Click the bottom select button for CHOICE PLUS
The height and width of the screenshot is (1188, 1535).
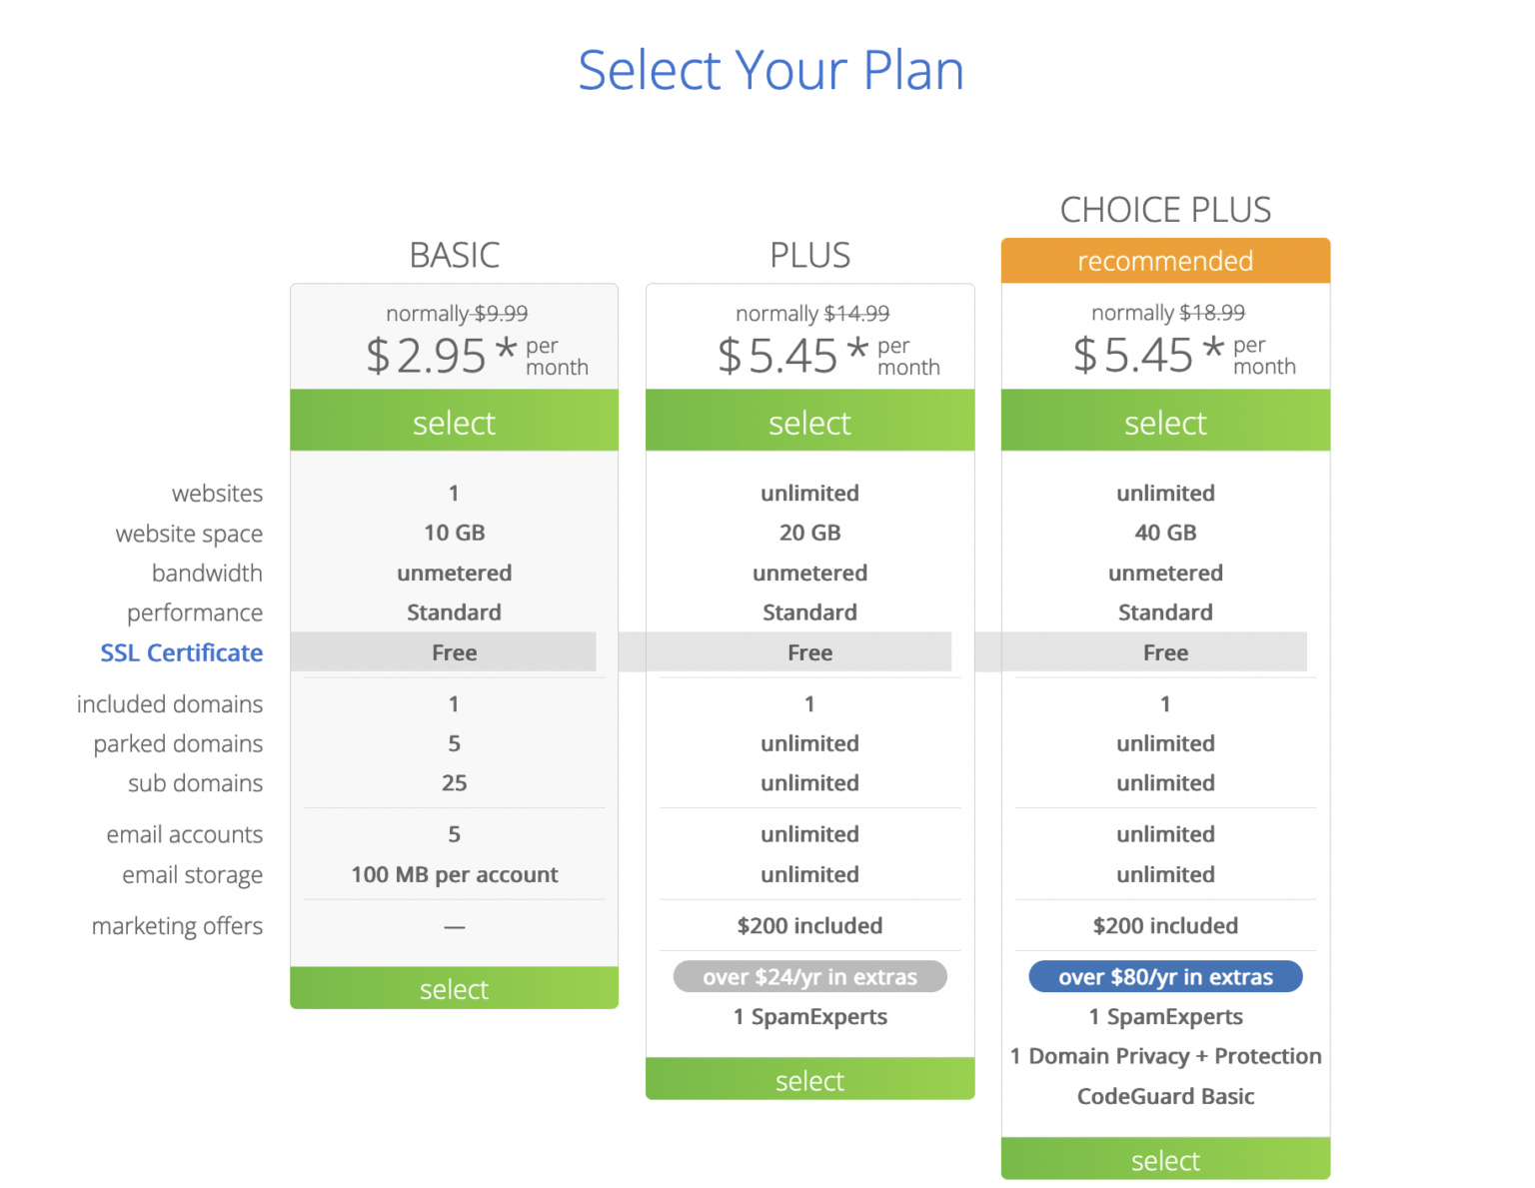1165,1159
